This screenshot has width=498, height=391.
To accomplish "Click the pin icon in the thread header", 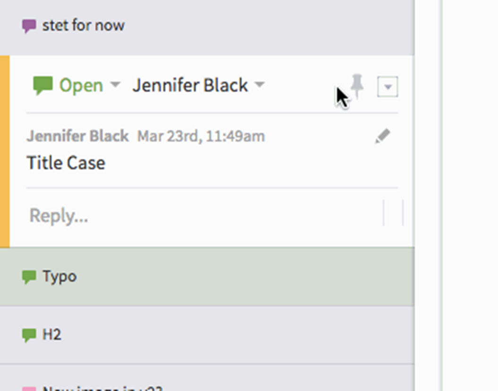I will 357,87.
